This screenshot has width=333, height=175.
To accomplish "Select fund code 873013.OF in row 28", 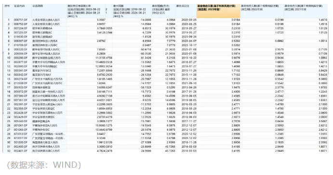I will (21, 134).
